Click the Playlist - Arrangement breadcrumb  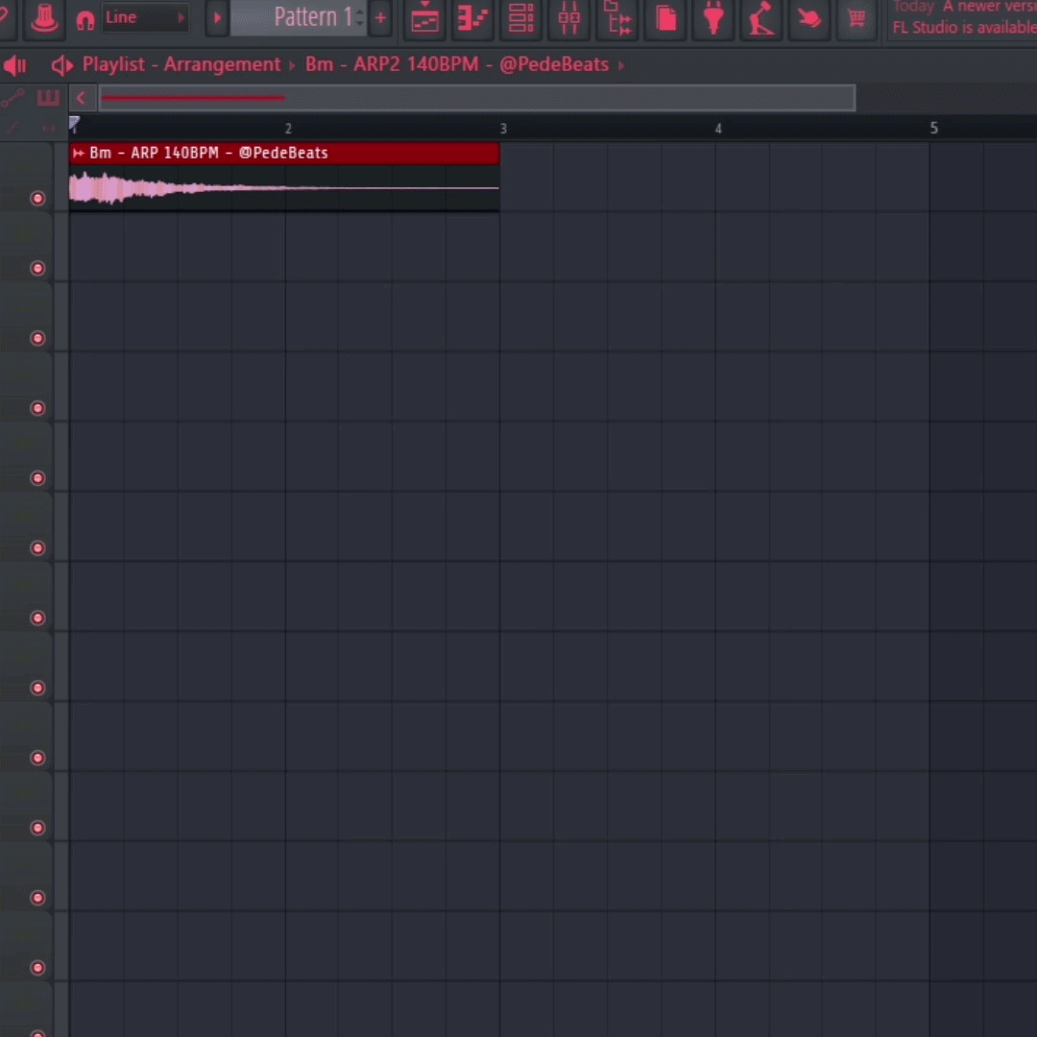click(181, 65)
